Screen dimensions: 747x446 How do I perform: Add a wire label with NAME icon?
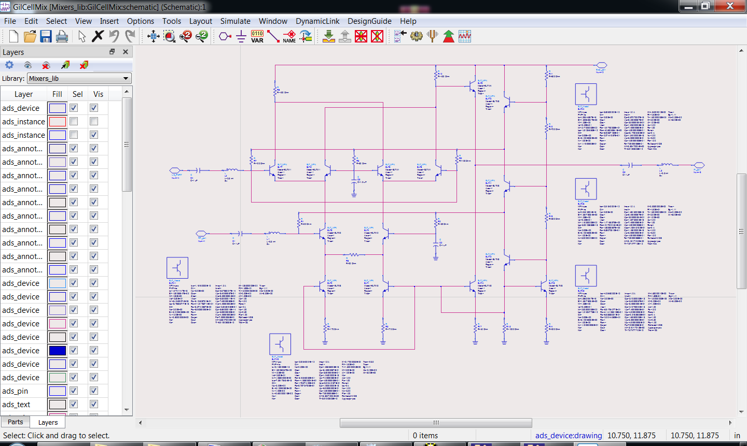[x=289, y=36]
